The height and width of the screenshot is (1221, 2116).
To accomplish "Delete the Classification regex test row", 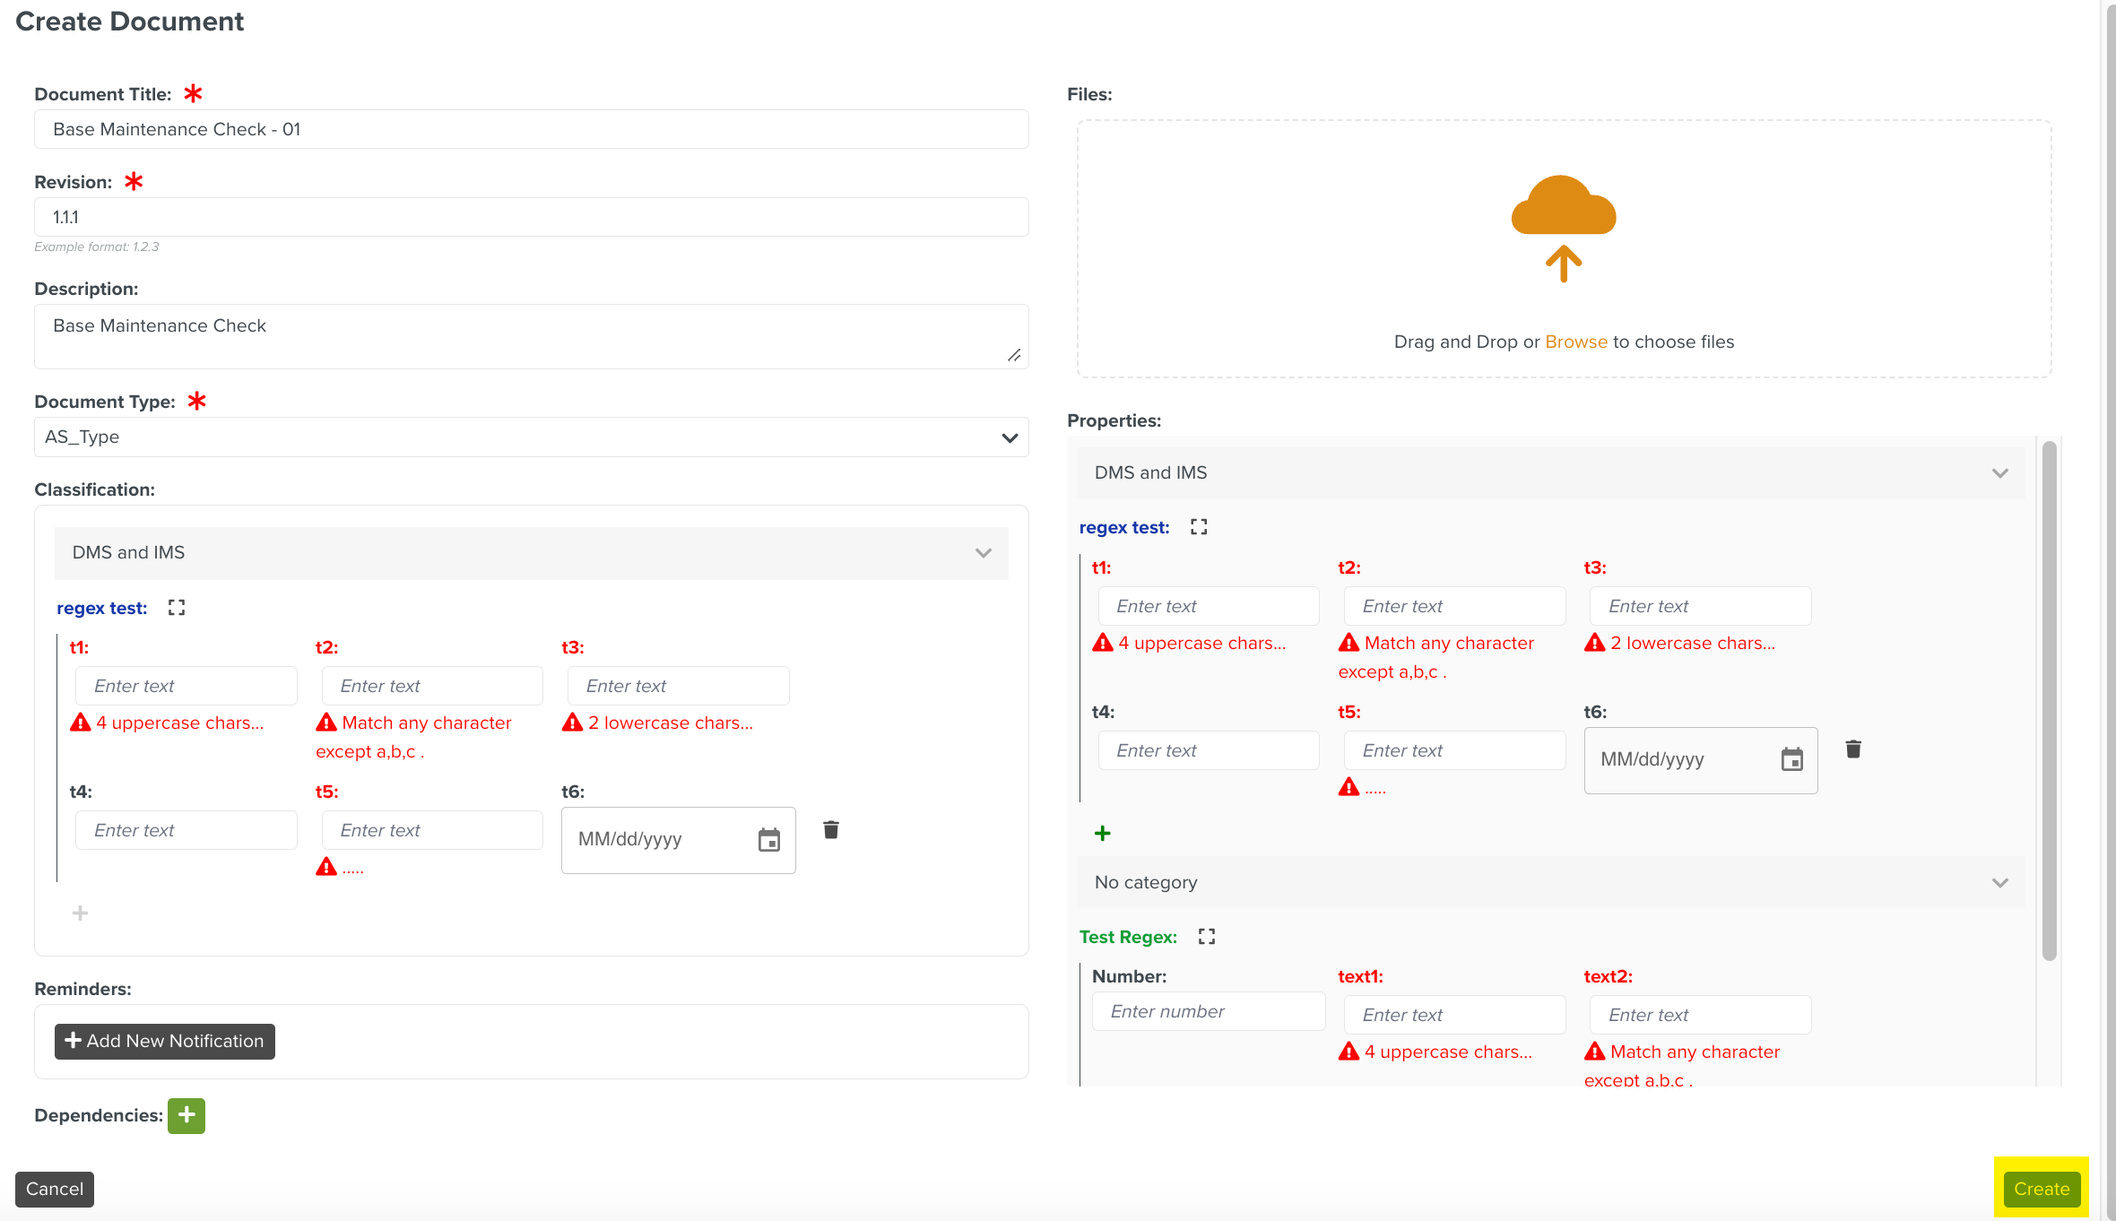I will click(831, 830).
